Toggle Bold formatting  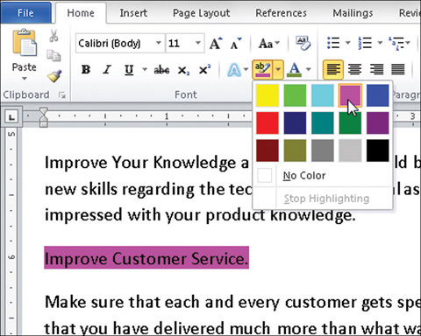pyautogui.click(x=86, y=70)
